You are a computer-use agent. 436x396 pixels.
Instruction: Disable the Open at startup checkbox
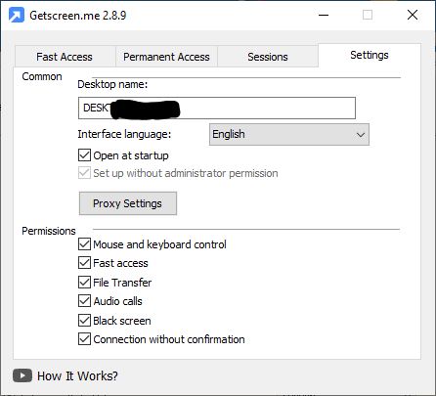point(84,155)
